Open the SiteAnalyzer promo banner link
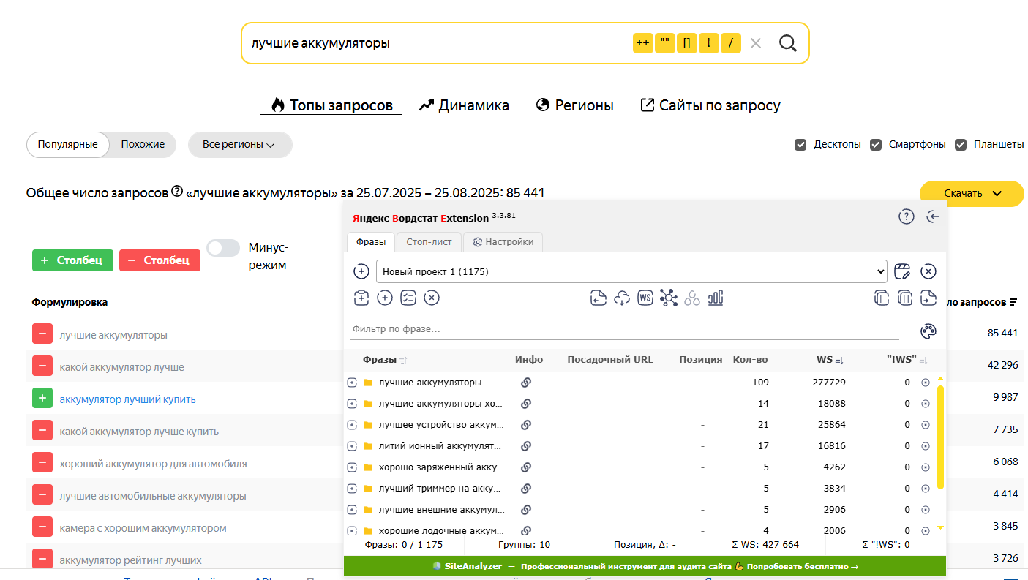1028x580 pixels. [645, 566]
